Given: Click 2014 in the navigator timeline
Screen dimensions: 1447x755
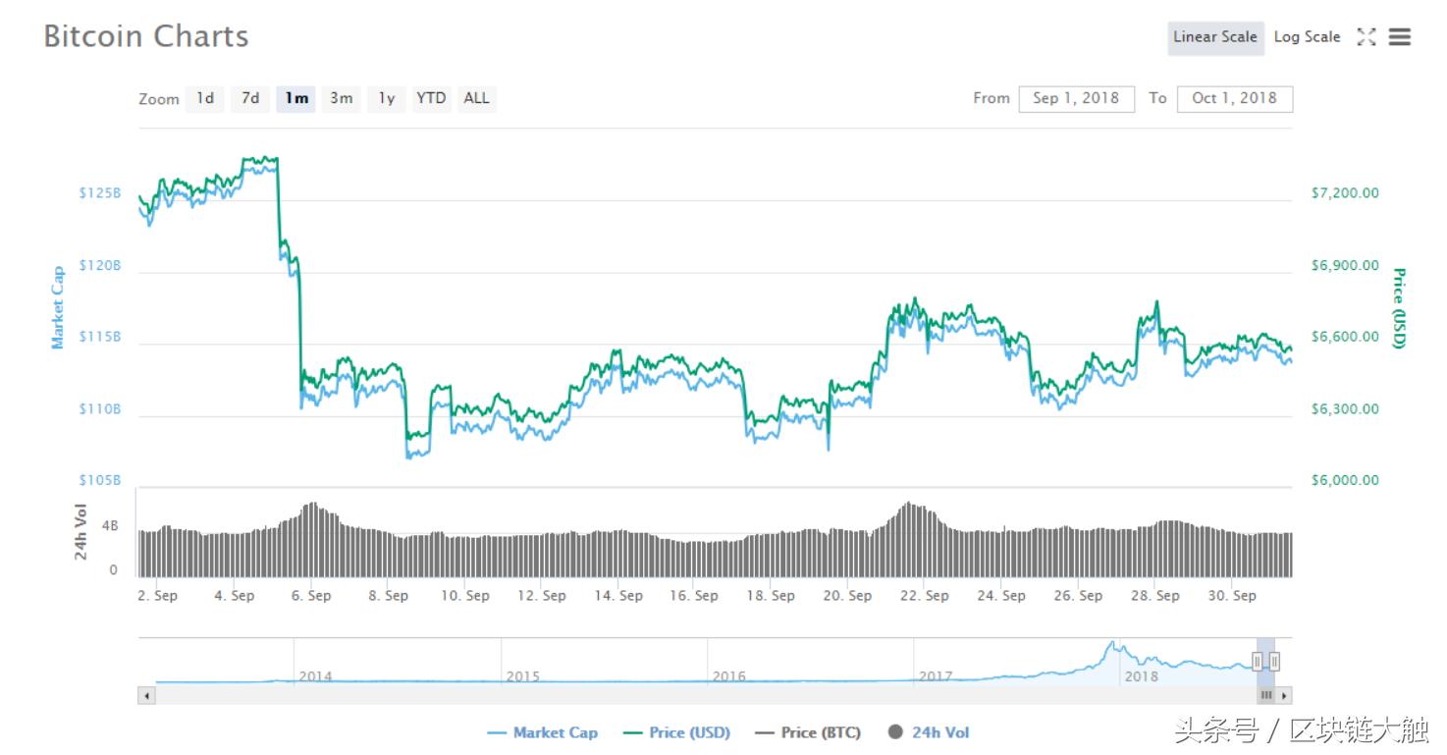Looking at the screenshot, I should point(315,676).
